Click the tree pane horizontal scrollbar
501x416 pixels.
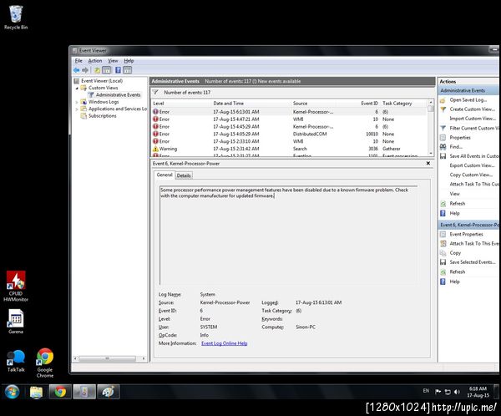coord(109,358)
